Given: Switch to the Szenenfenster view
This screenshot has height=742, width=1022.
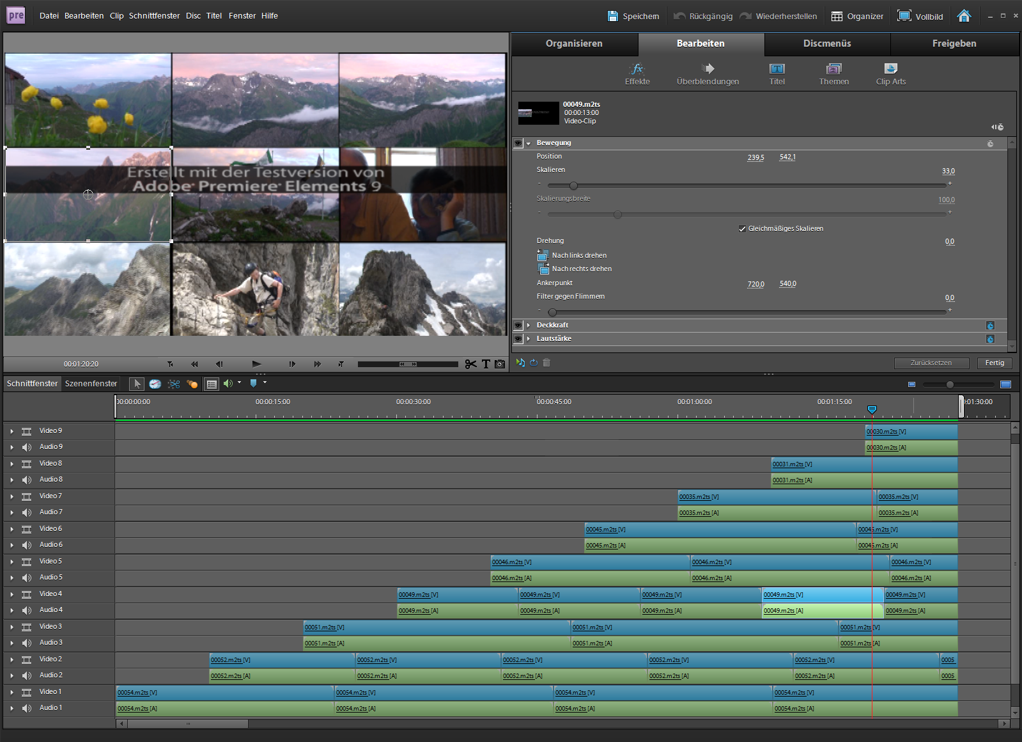Looking at the screenshot, I should (91, 383).
